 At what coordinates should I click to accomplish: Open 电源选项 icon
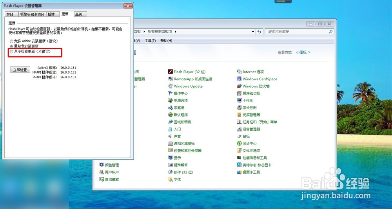coord(171,100)
